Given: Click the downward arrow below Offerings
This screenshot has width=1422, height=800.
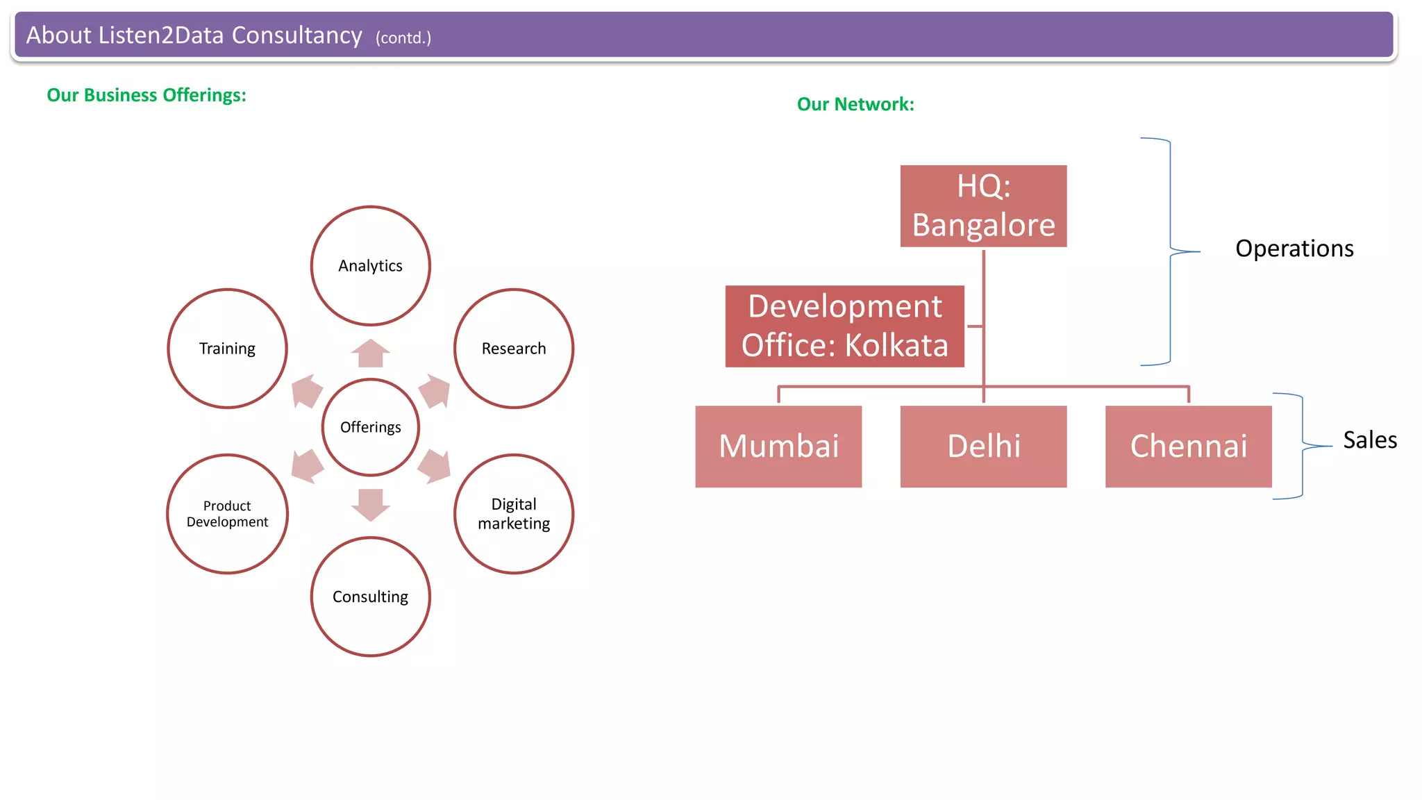Looking at the screenshot, I should click(x=370, y=504).
